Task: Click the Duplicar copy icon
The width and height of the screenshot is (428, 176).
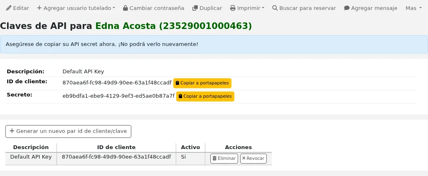Action: pyautogui.click(x=195, y=8)
